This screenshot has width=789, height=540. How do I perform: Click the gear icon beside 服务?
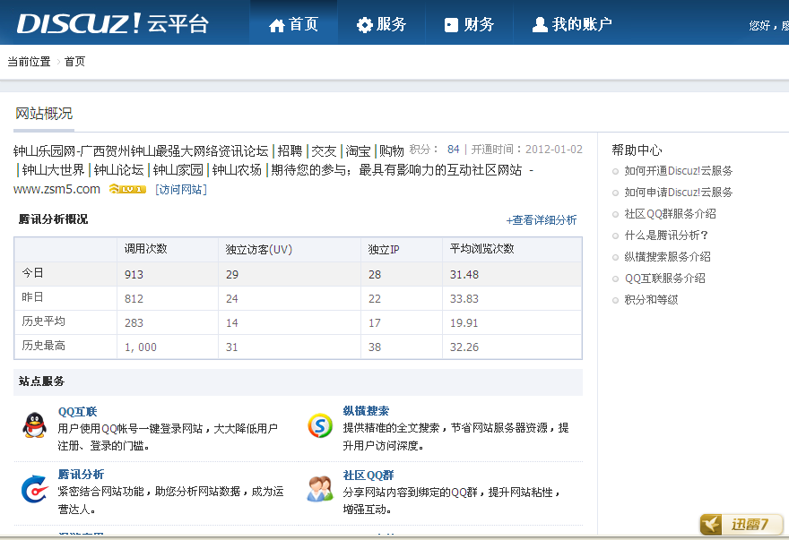364,25
